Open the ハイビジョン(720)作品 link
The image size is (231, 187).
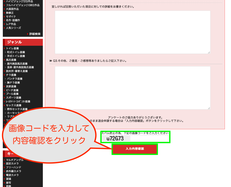coord(19,1)
